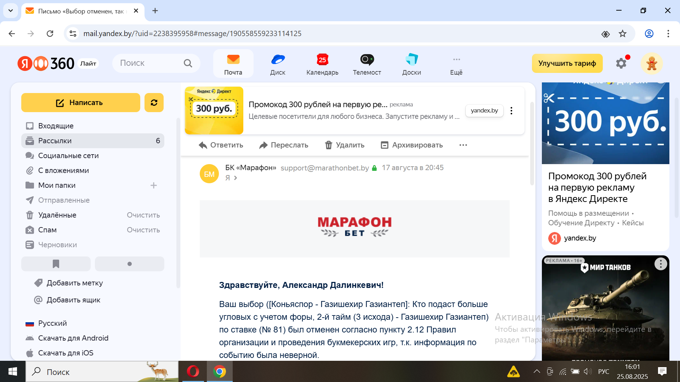Reload the page
The image size is (680, 382).
50,34
